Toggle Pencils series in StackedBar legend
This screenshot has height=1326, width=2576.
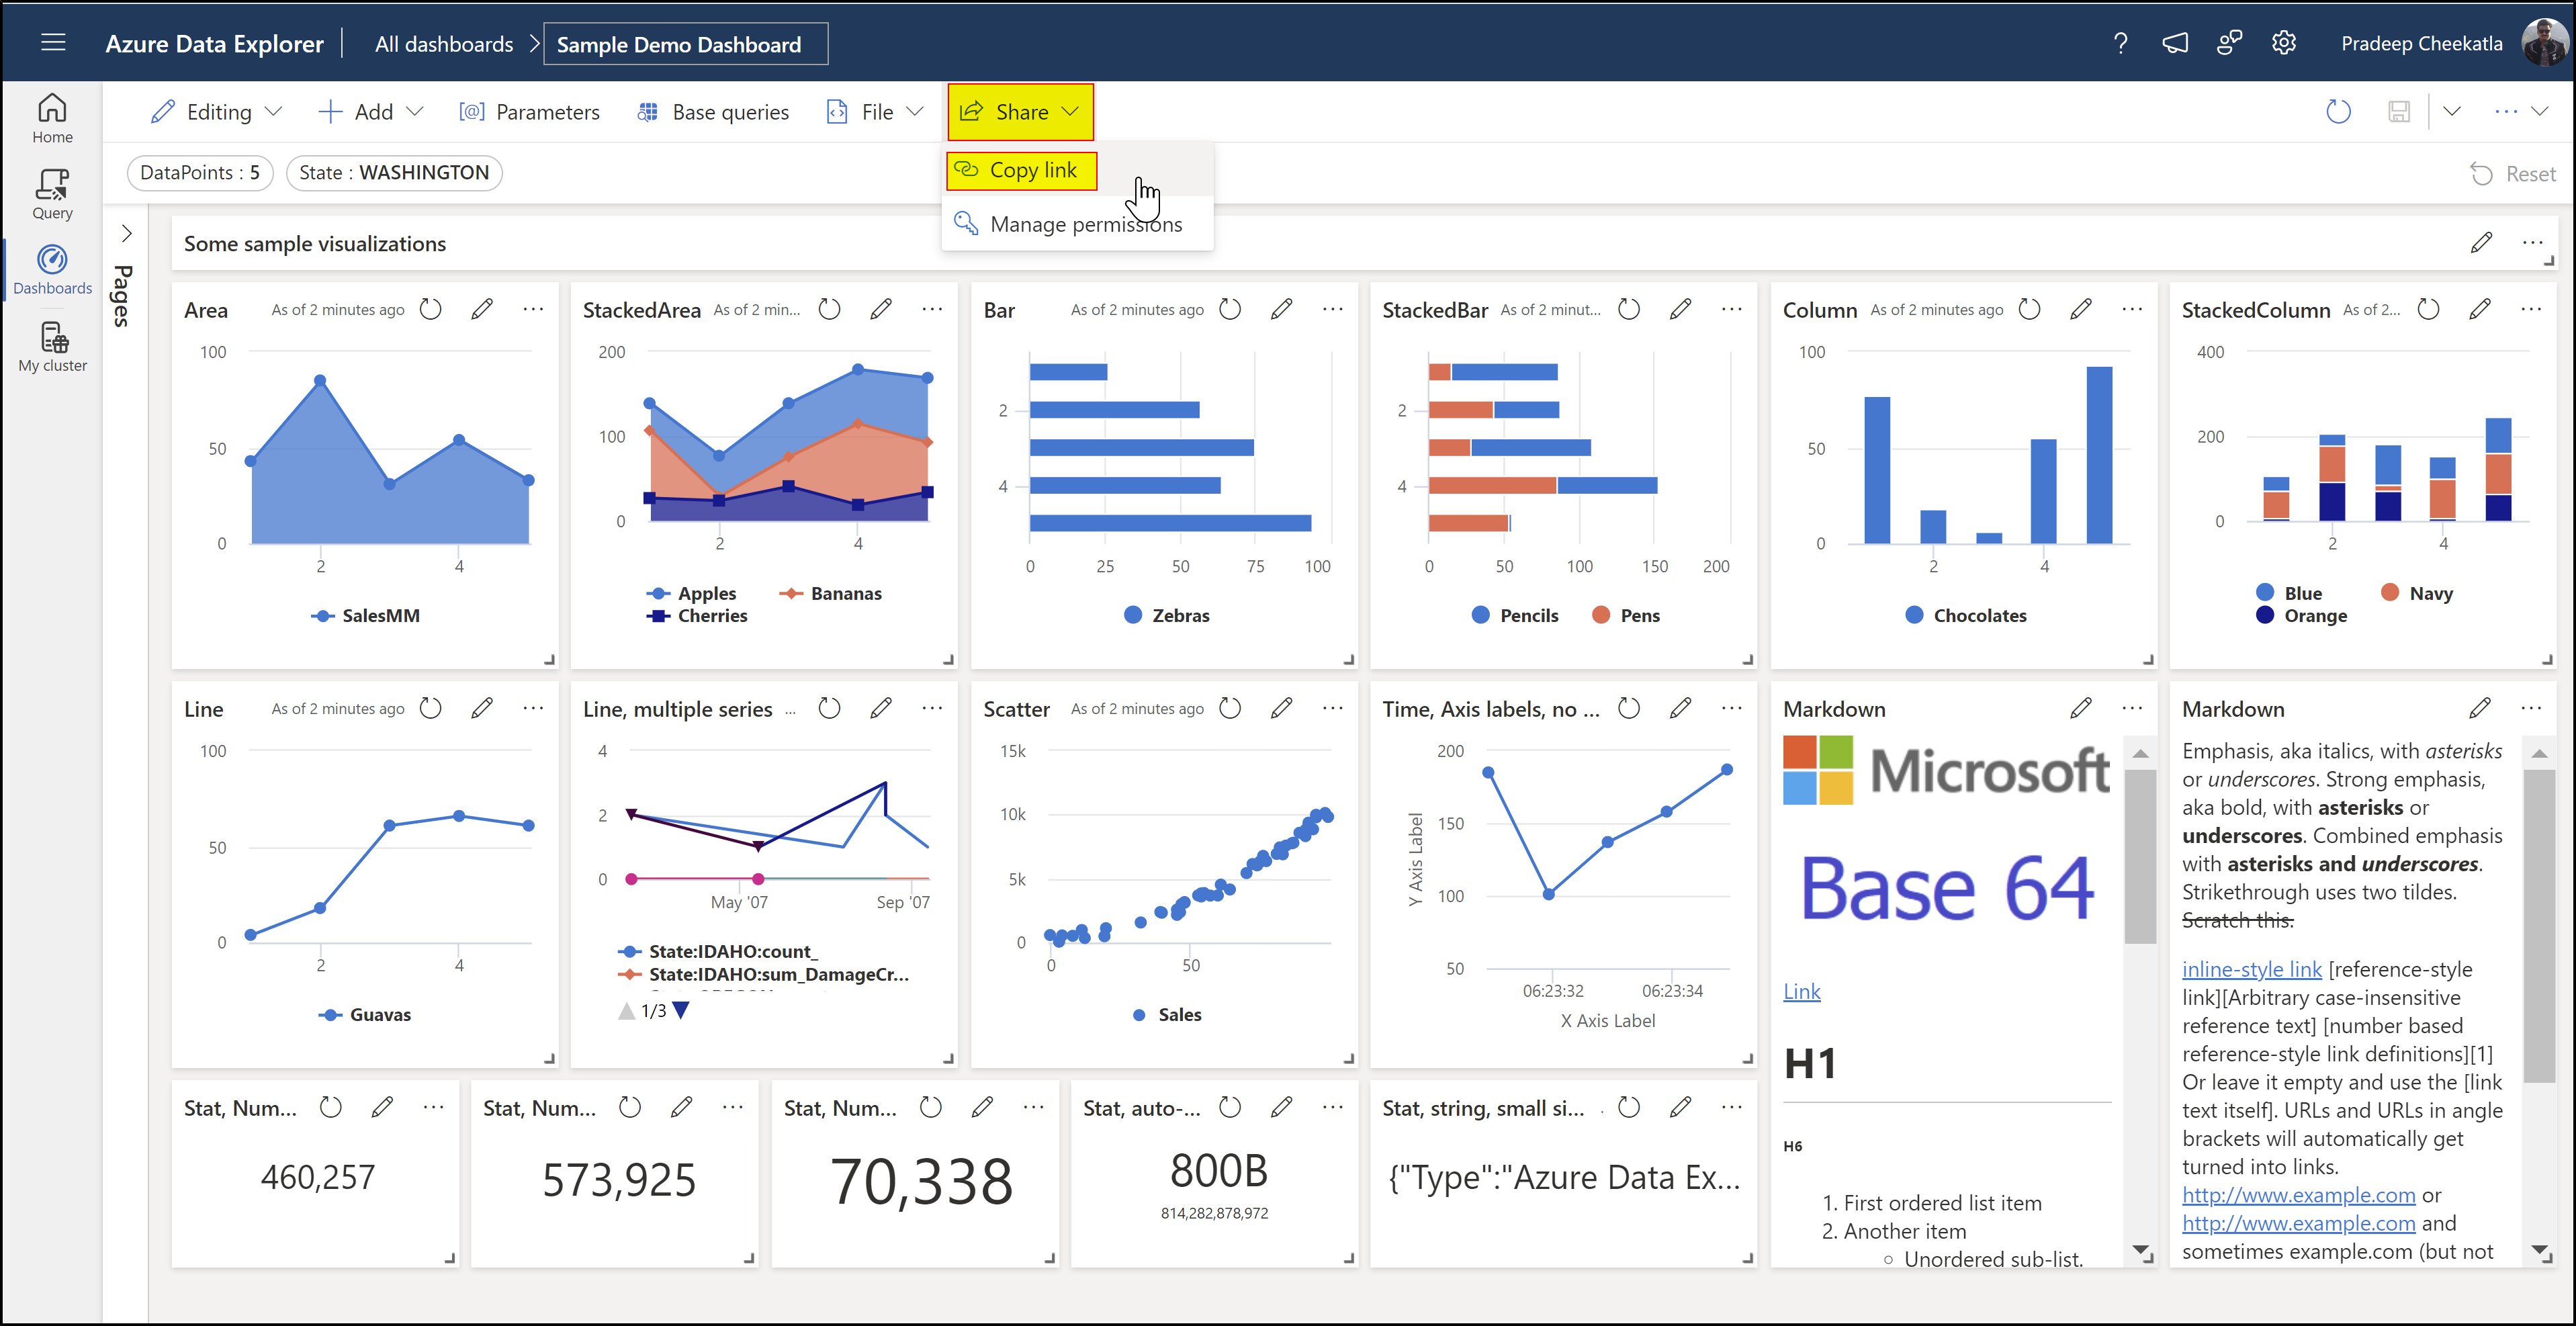[1515, 616]
